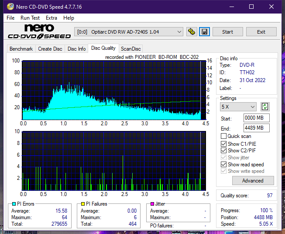285x234 pixels.
Task: Click the Quality score value 97
Action: (270, 196)
